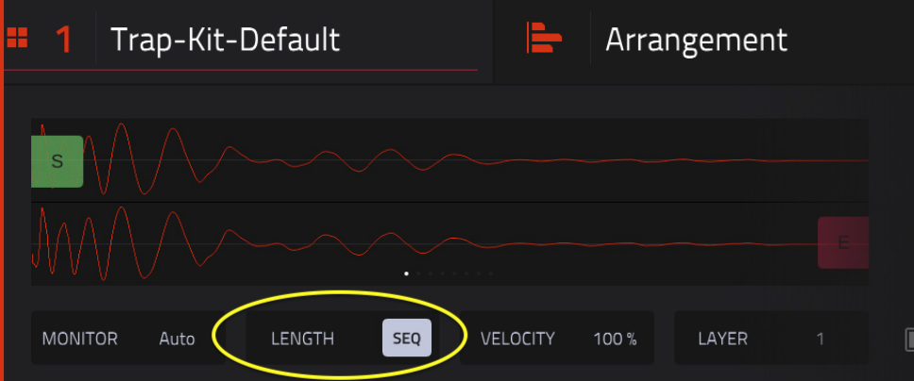Open the MONITOR Auto dropdown
The height and width of the screenshot is (381, 914).
[x=127, y=338]
